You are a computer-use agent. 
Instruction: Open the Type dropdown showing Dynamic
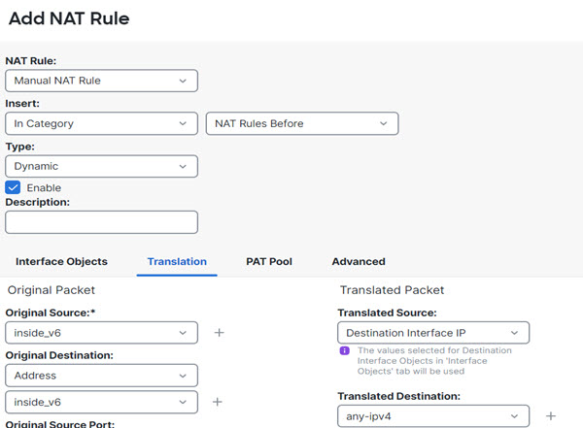(101, 166)
